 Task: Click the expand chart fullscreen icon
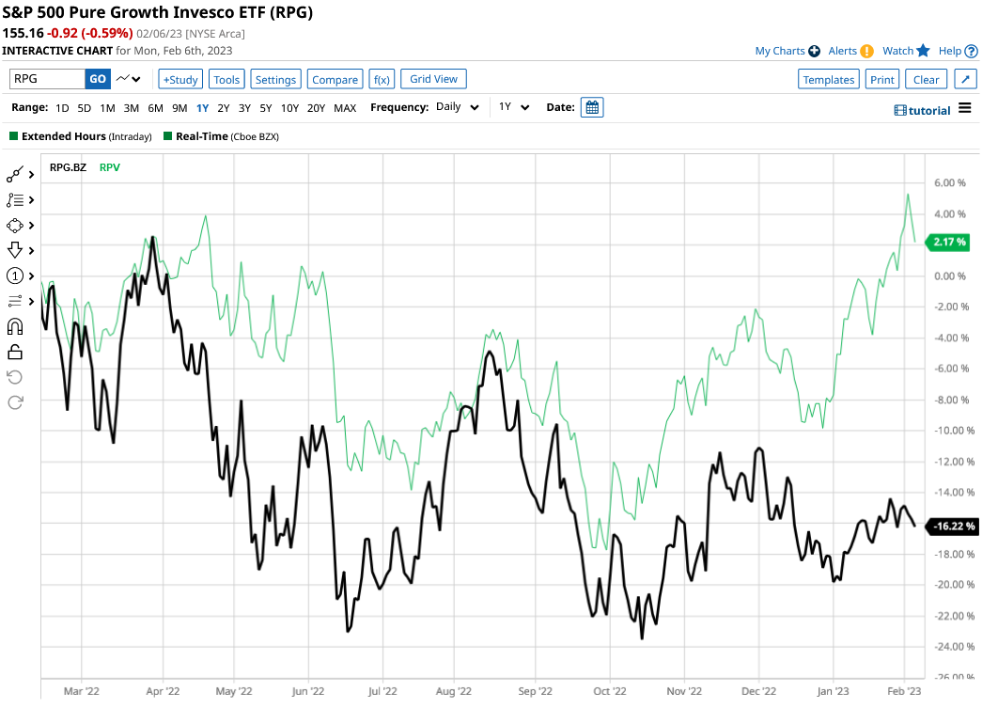(965, 79)
